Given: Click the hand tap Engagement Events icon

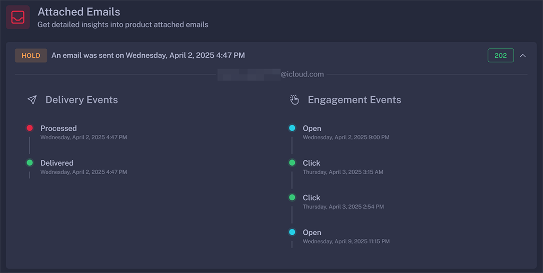Looking at the screenshot, I should tap(295, 100).
